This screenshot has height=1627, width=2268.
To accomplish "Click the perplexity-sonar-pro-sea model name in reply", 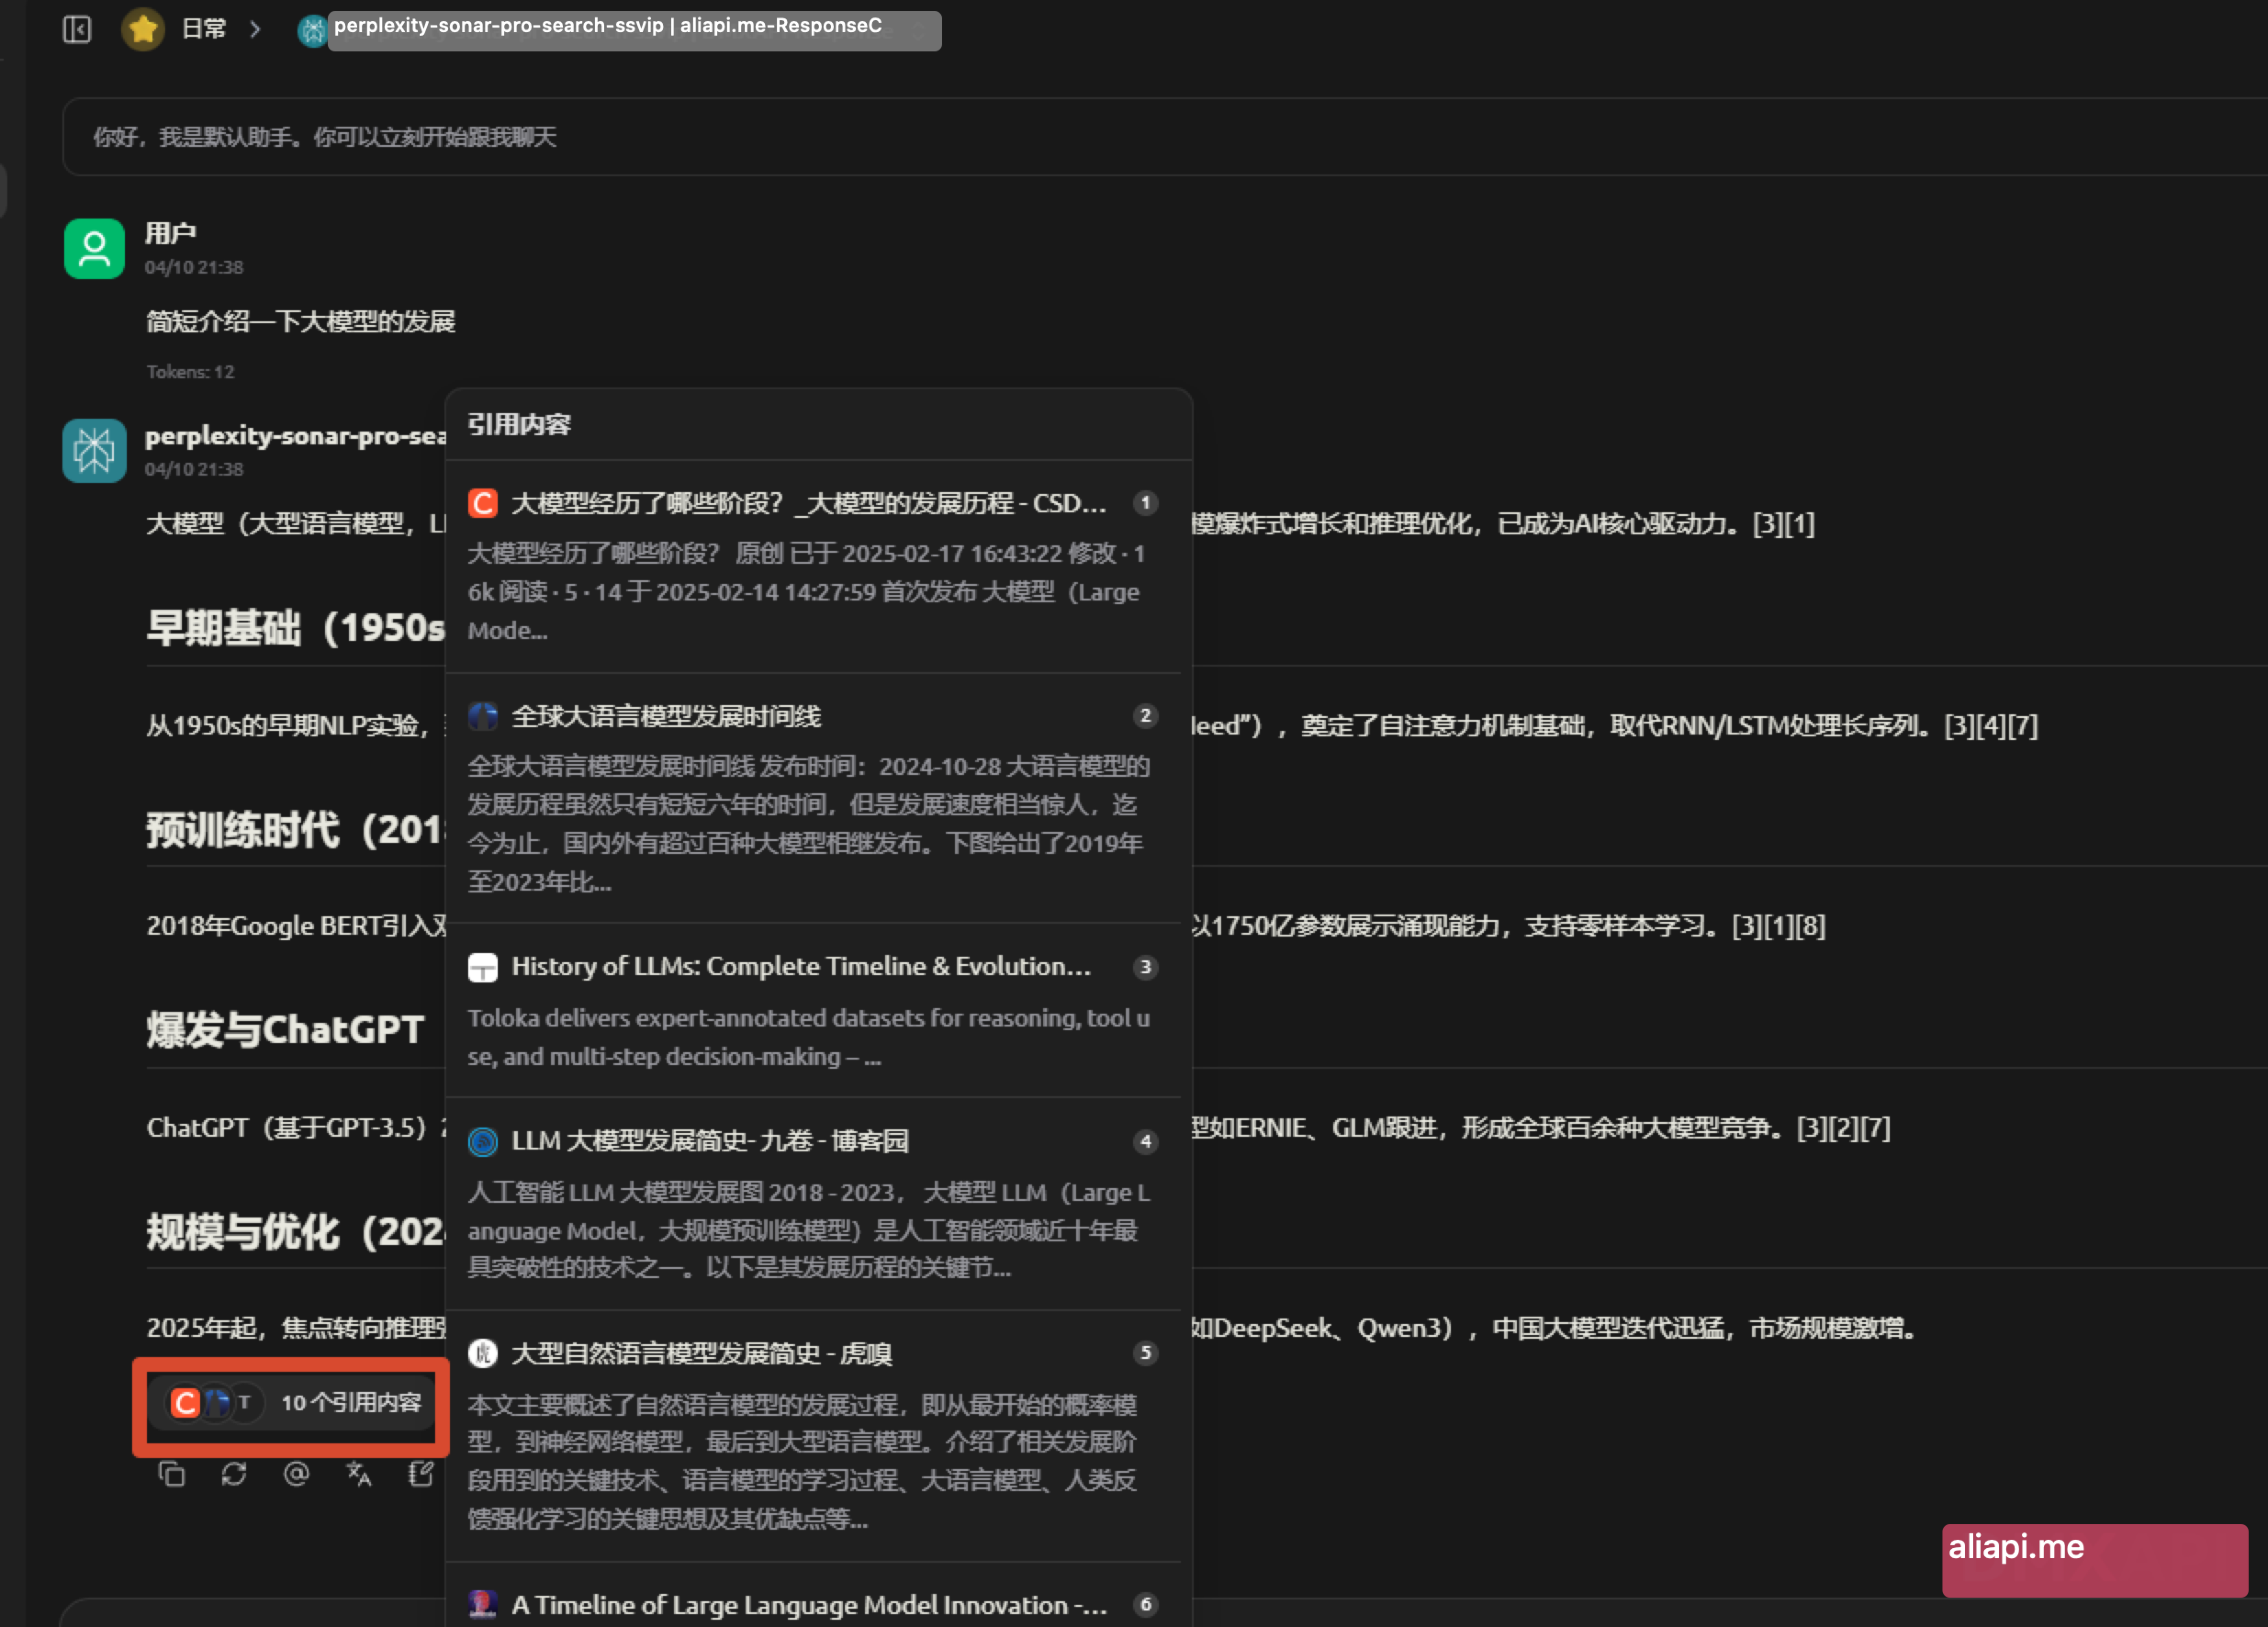I will [x=295, y=436].
